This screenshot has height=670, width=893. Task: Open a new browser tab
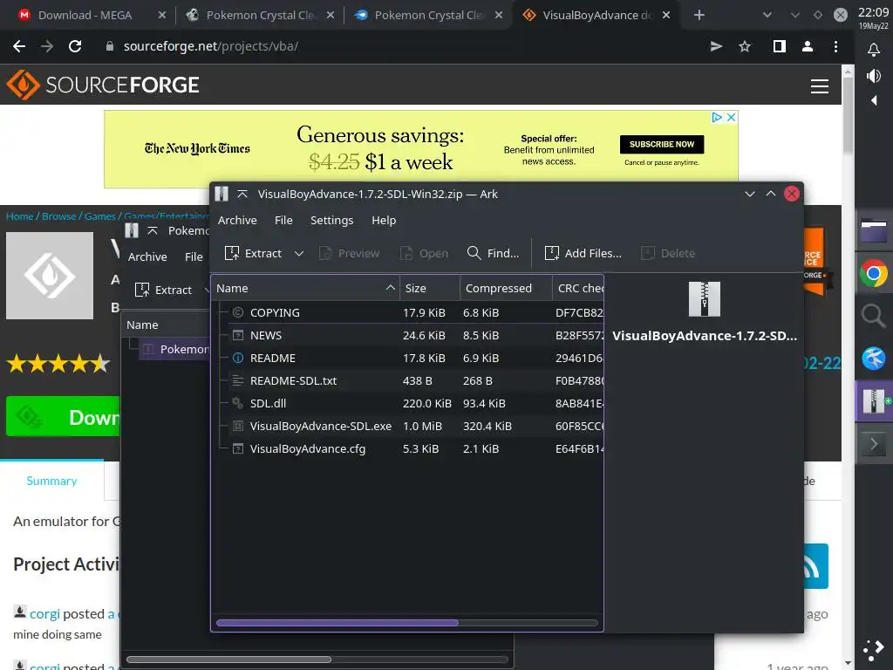click(x=699, y=16)
